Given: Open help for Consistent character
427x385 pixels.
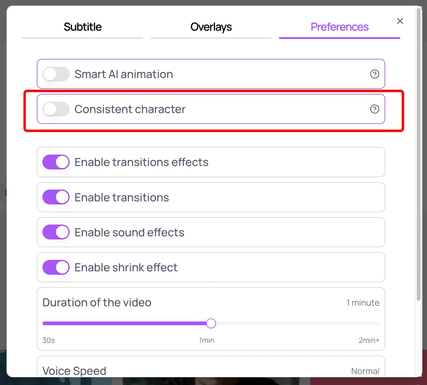Looking at the screenshot, I should click(374, 109).
